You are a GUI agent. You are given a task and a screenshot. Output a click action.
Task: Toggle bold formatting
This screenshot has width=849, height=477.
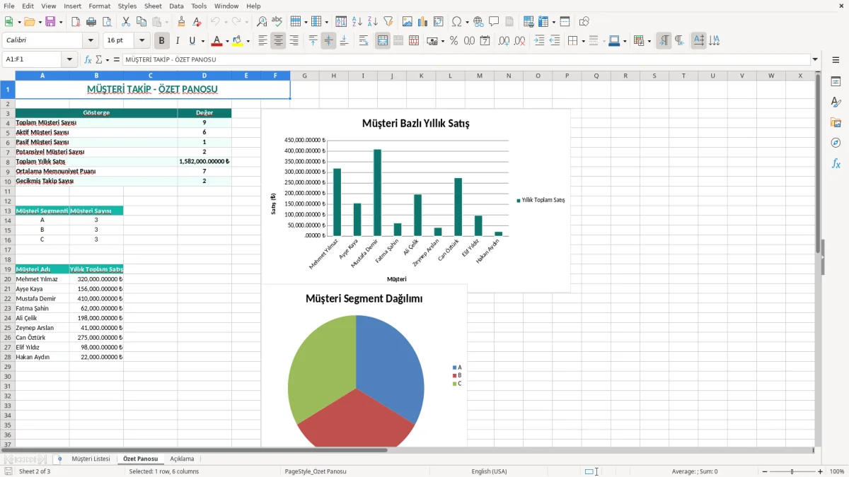[162, 41]
